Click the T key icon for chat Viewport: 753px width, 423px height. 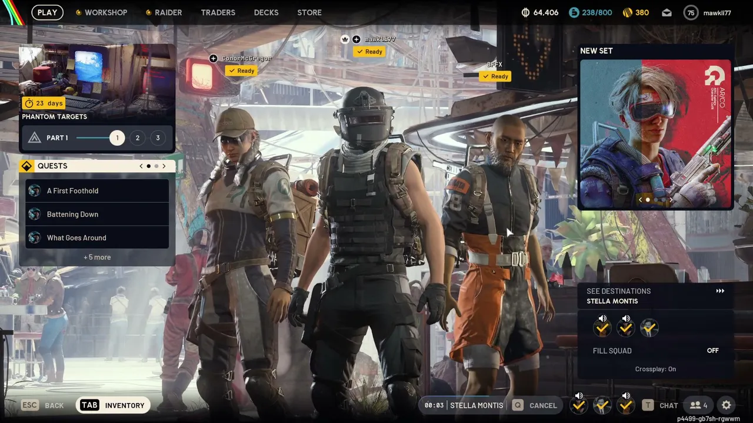648,405
